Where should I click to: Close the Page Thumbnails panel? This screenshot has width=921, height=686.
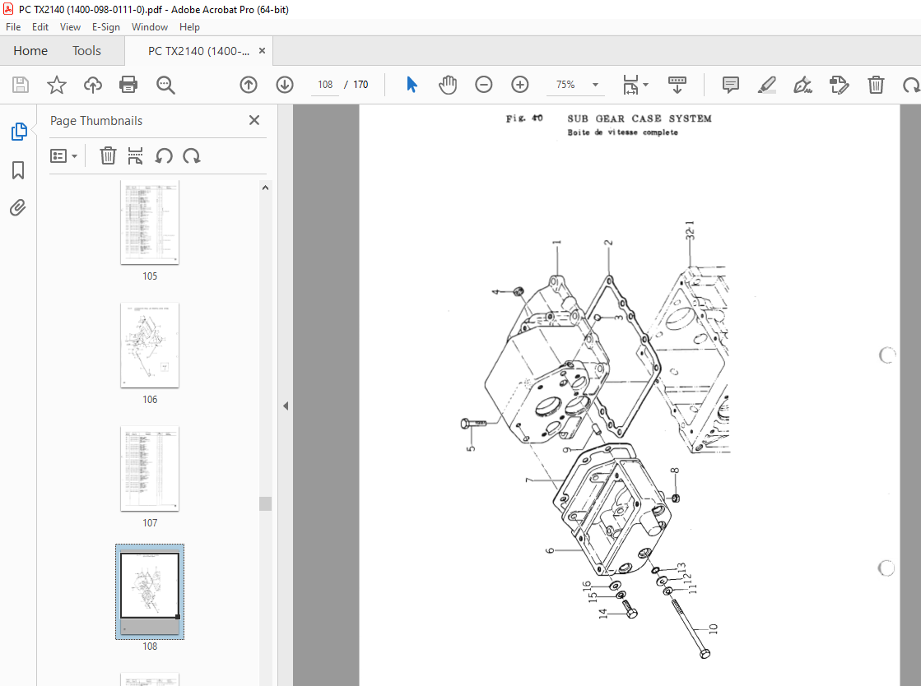254,120
